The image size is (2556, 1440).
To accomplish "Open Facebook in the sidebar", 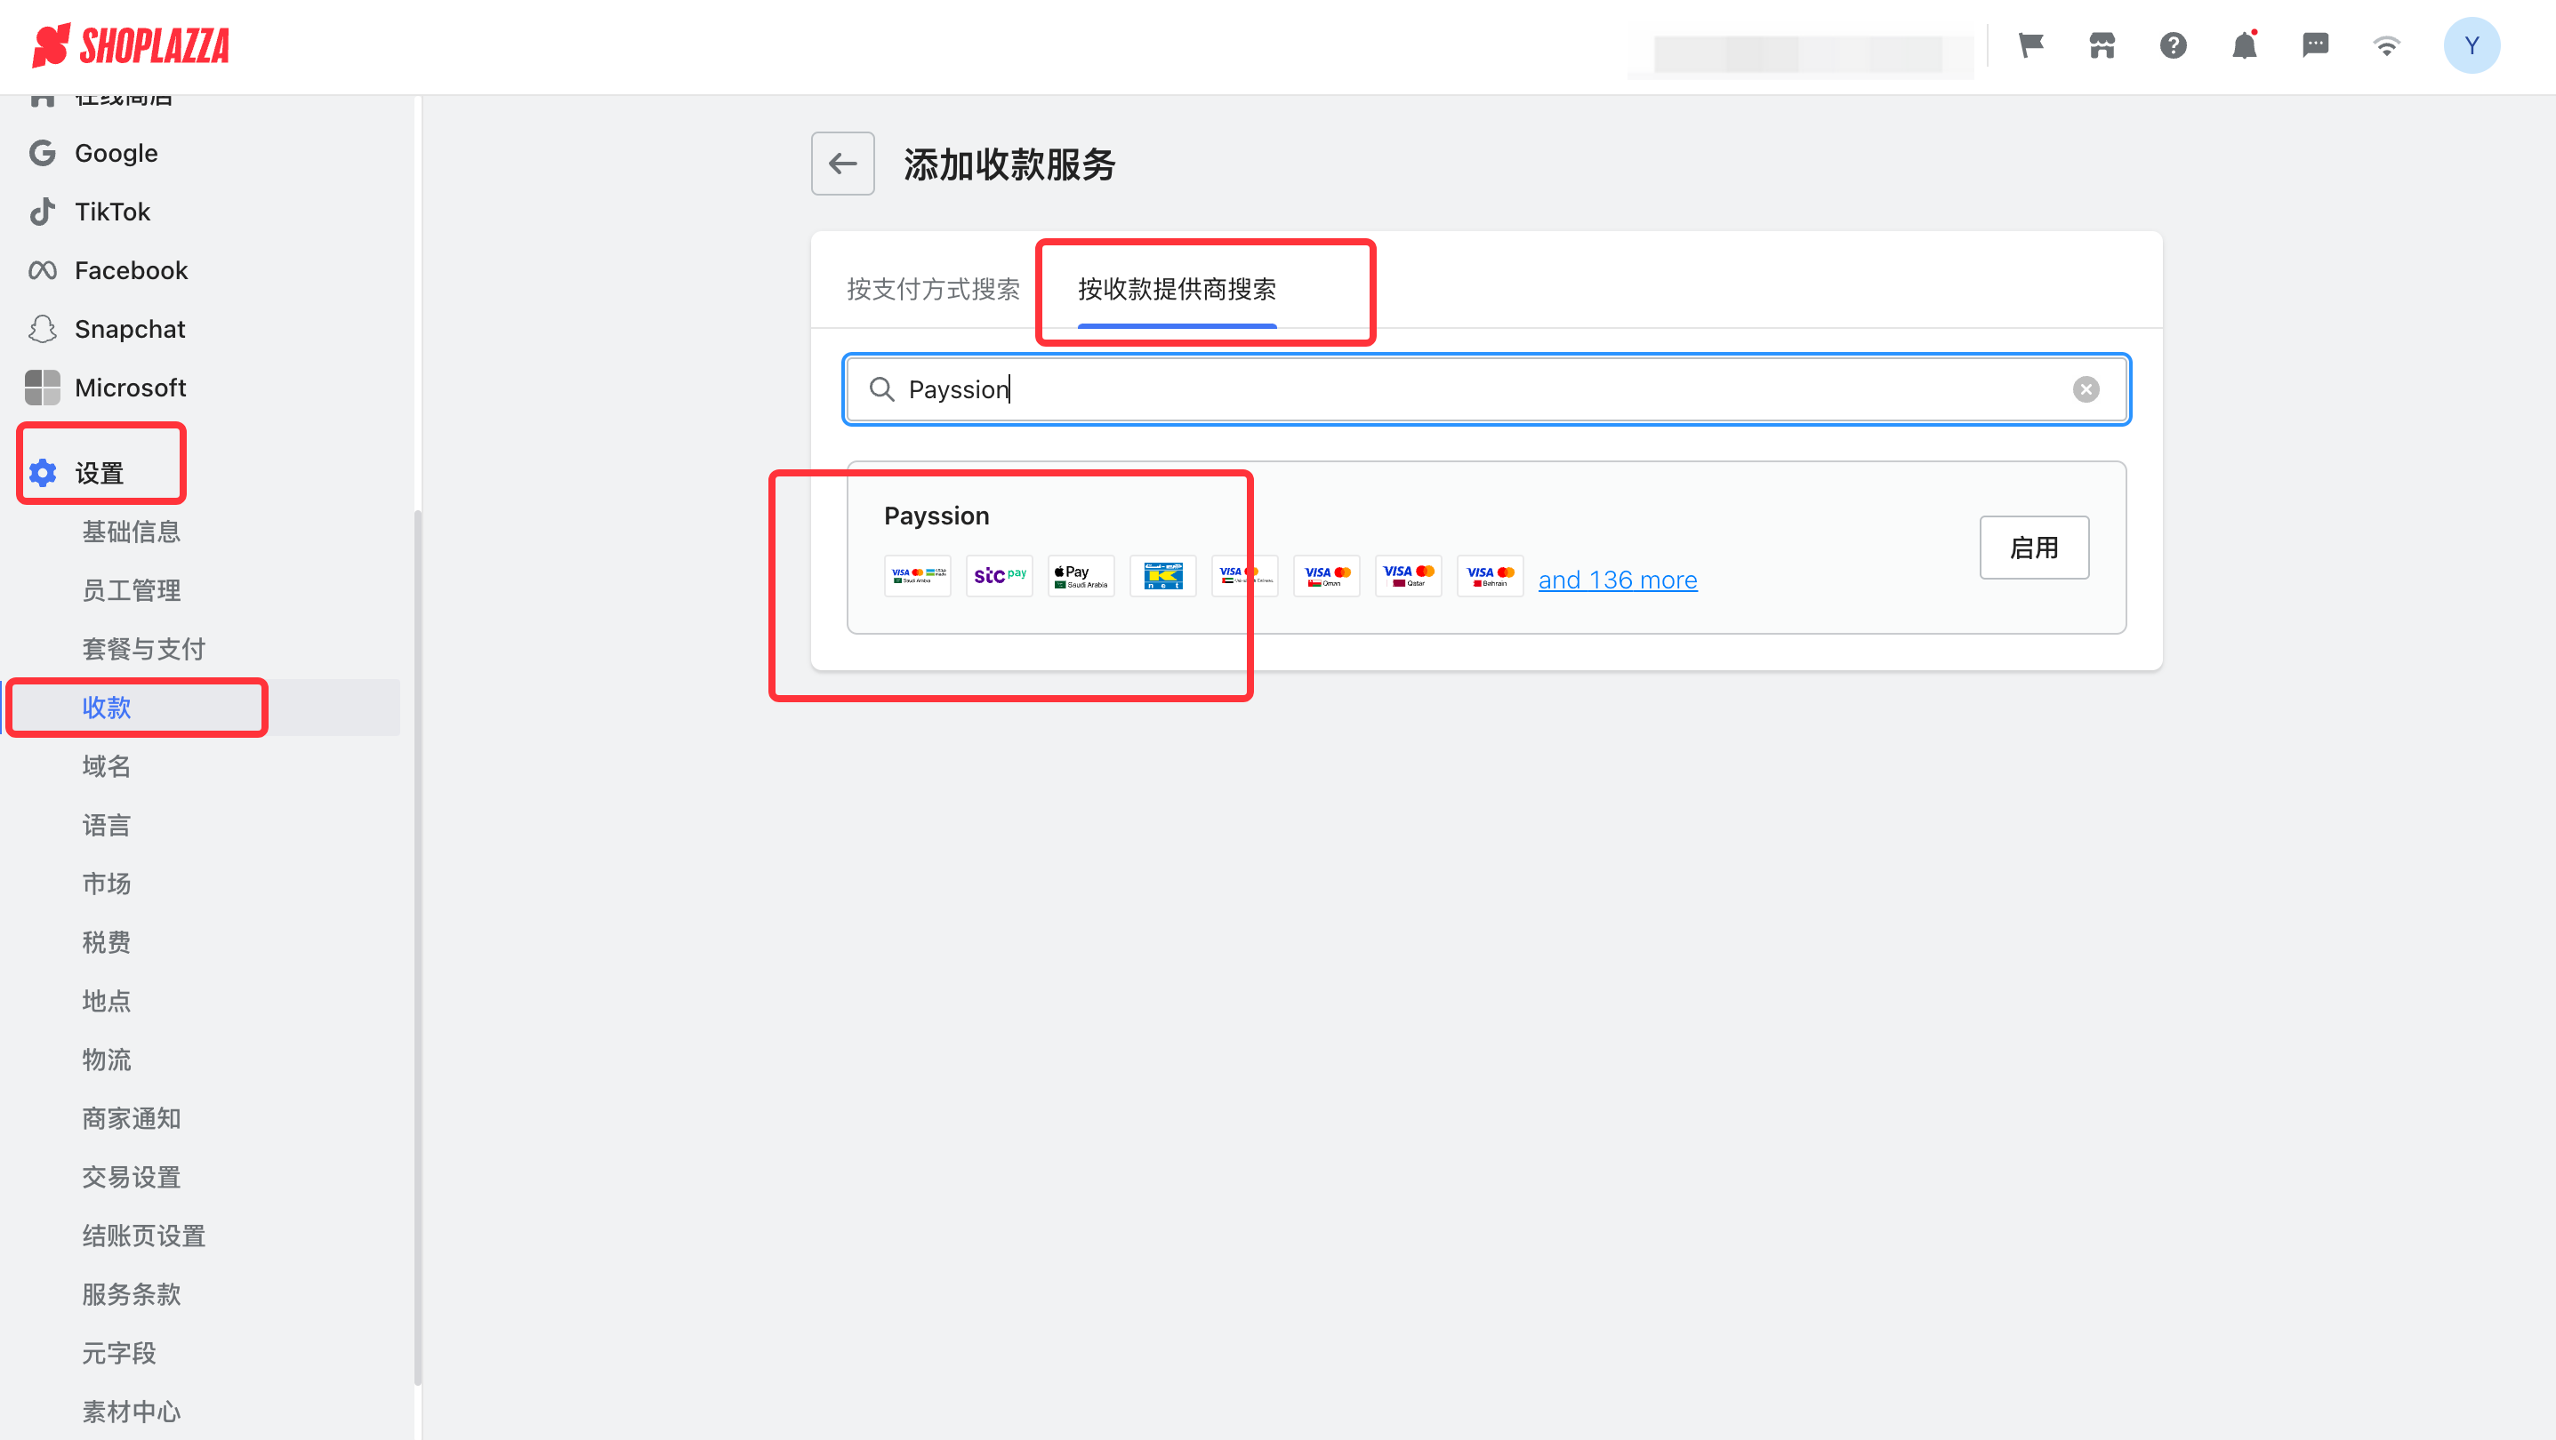I will (x=131, y=269).
